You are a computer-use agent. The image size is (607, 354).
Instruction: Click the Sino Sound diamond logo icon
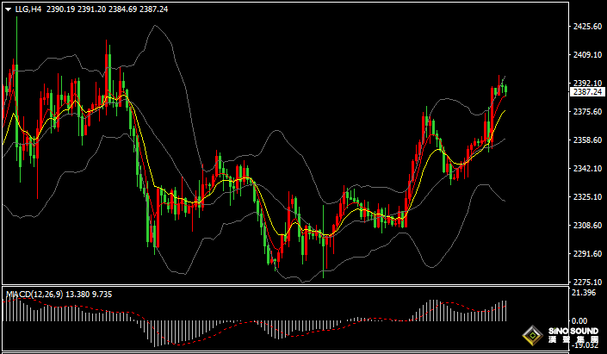[x=534, y=336]
